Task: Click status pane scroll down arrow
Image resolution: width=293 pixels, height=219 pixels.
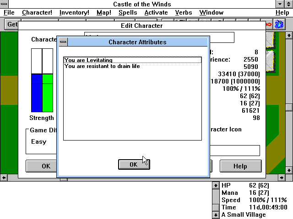Action: tap(216, 215)
